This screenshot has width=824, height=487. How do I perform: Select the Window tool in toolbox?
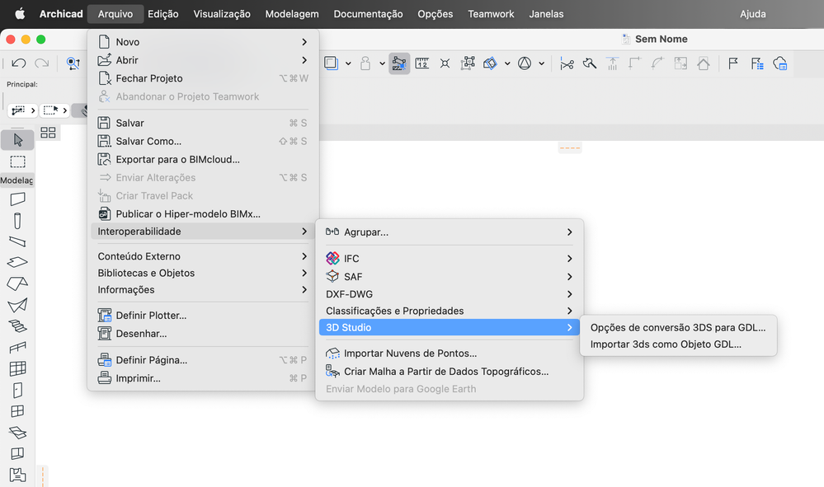(17, 411)
